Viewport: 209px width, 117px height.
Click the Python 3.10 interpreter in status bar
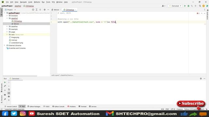[194, 109]
